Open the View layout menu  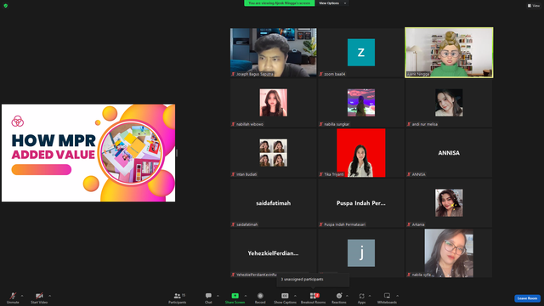tap(534, 6)
